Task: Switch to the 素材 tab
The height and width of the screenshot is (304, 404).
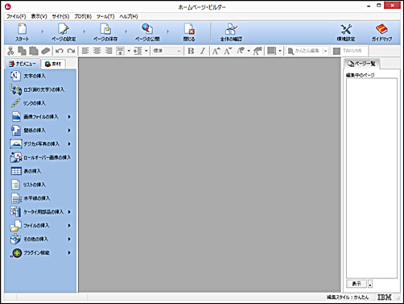Action: [53, 64]
